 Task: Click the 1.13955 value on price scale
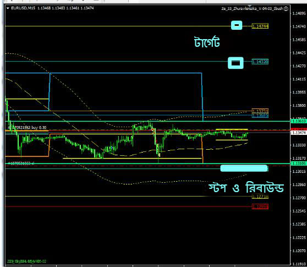click(299, 92)
